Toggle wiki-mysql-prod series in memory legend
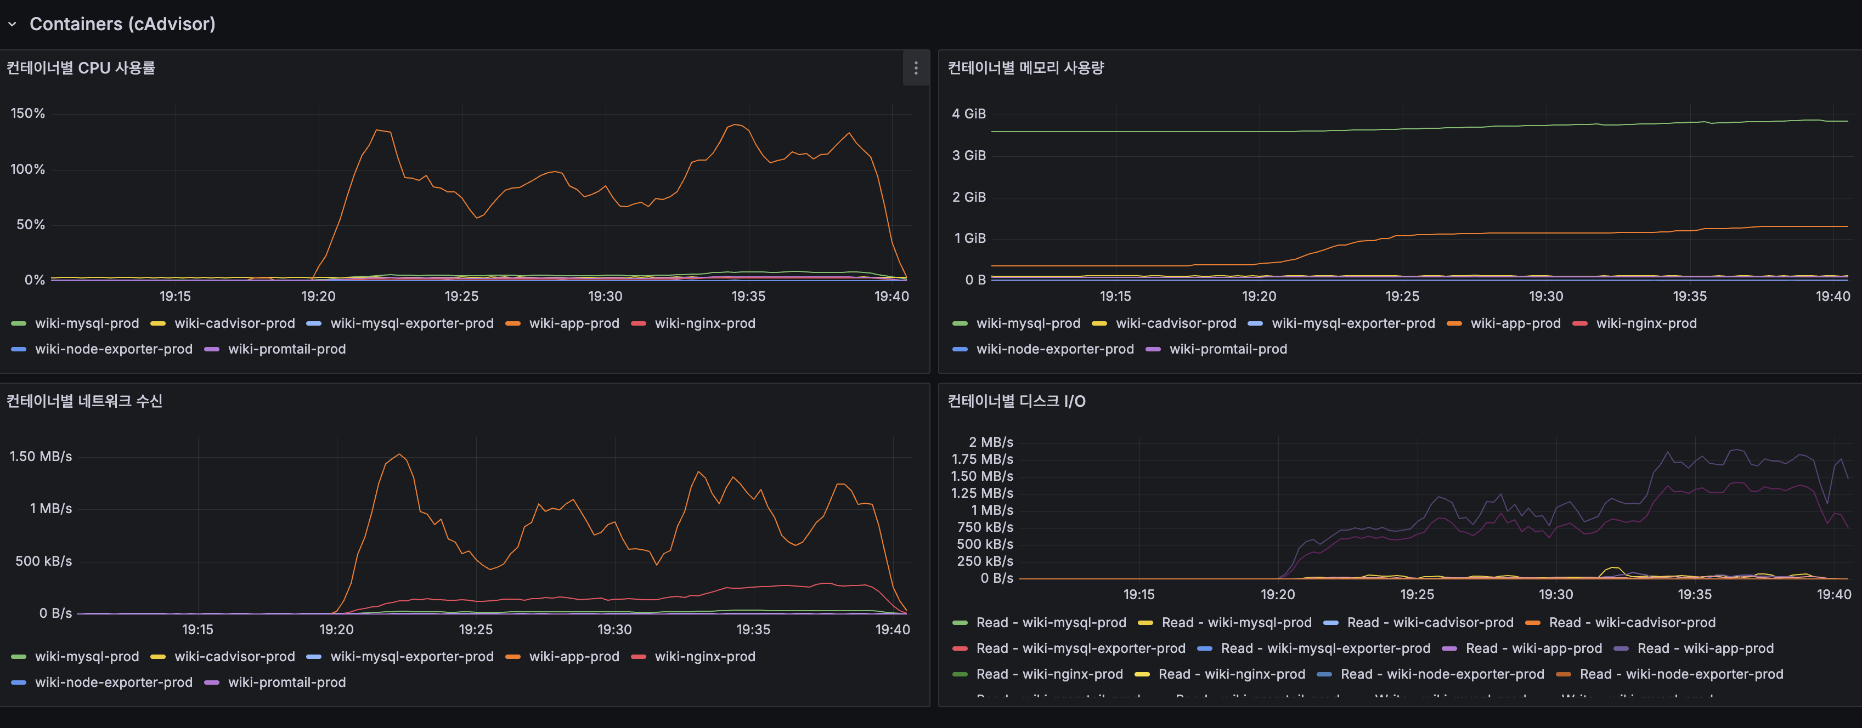 click(1028, 323)
